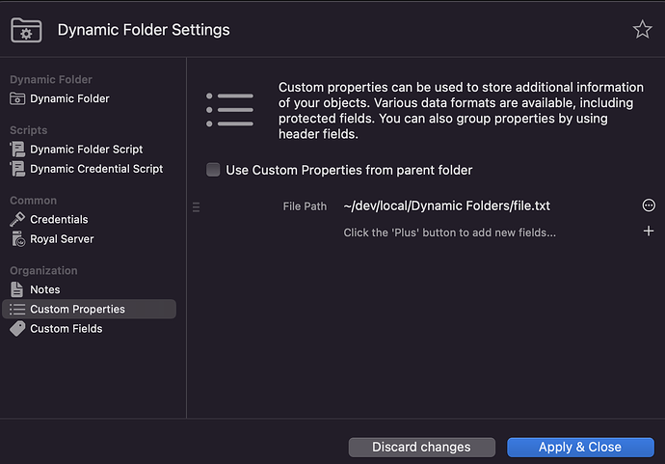Select Custom Properties in the sidebar

click(77, 310)
